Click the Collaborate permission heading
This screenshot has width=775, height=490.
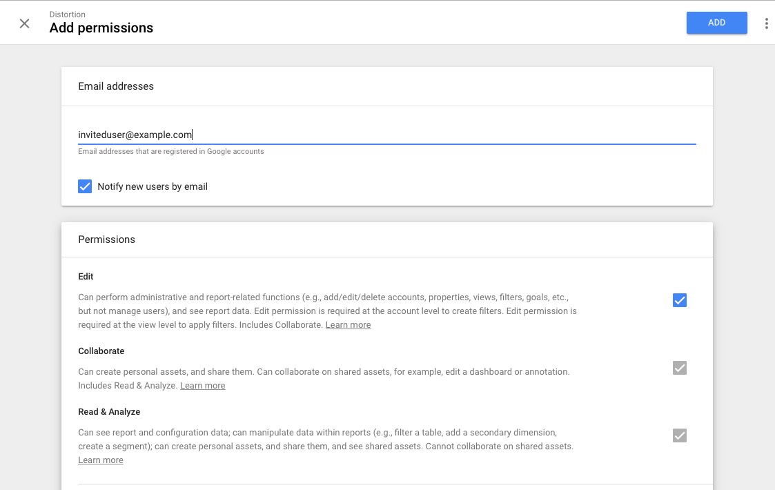pyautogui.click(x=101, y=351)
